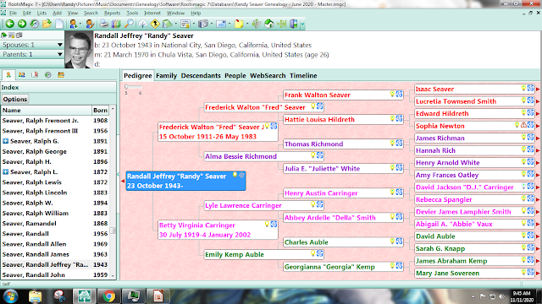Open the file folder toolbar icon
The height and width of the screenshot is (304, 542).
(x=47, y=24)
